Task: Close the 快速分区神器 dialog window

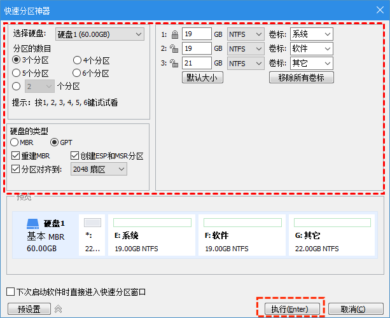Action: point(375,11)
